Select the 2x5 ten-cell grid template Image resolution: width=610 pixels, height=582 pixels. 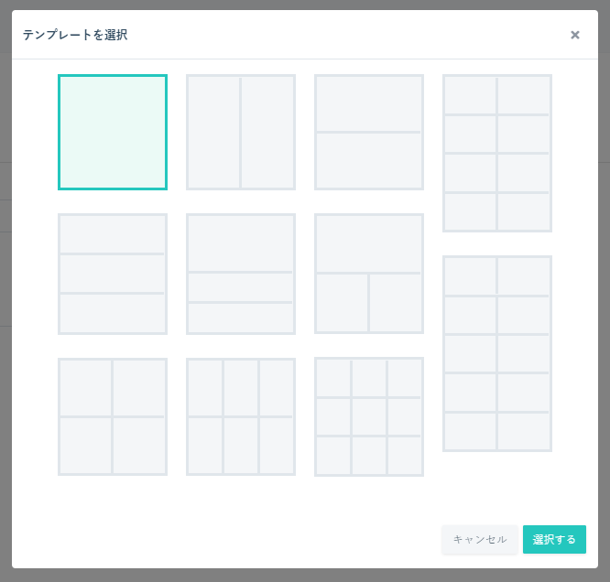(497, 353)
